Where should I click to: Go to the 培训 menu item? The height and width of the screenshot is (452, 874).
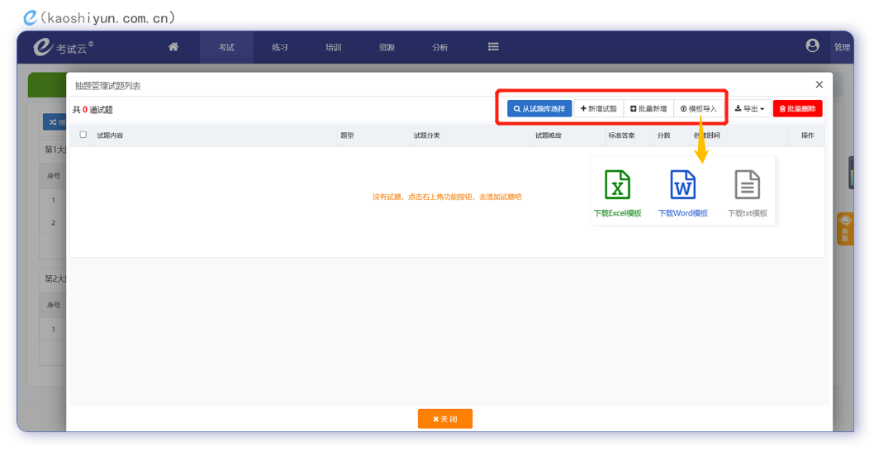334,47
